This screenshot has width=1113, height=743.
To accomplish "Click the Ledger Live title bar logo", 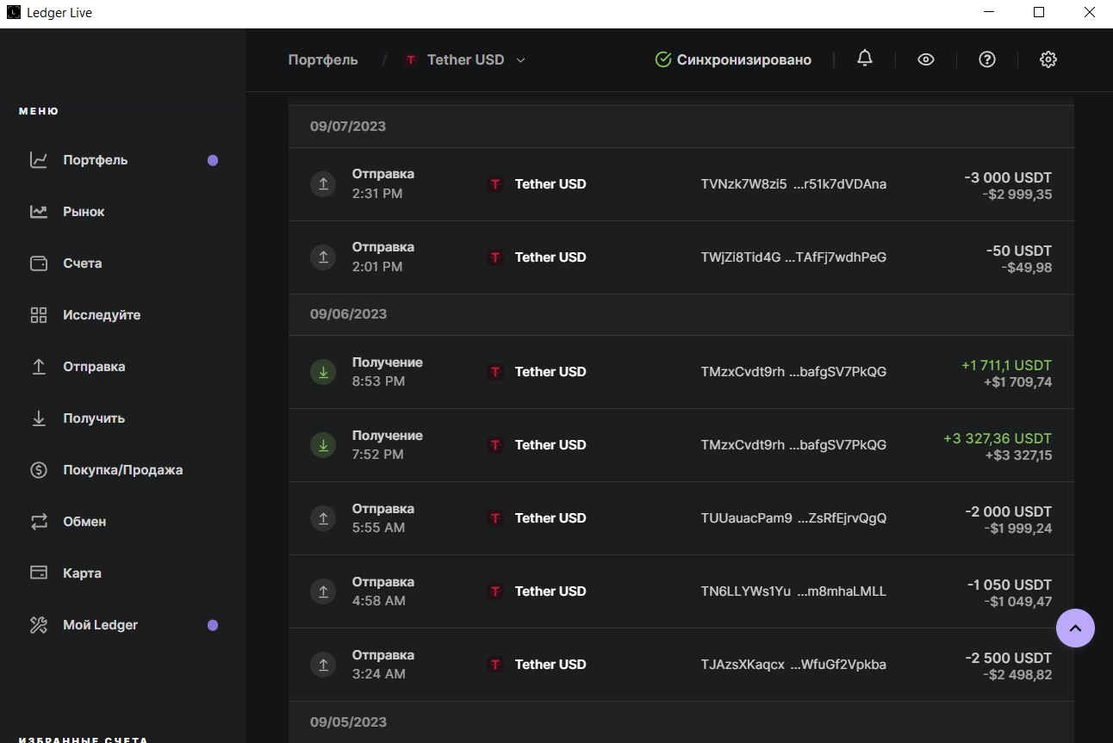I will (13, 13).
